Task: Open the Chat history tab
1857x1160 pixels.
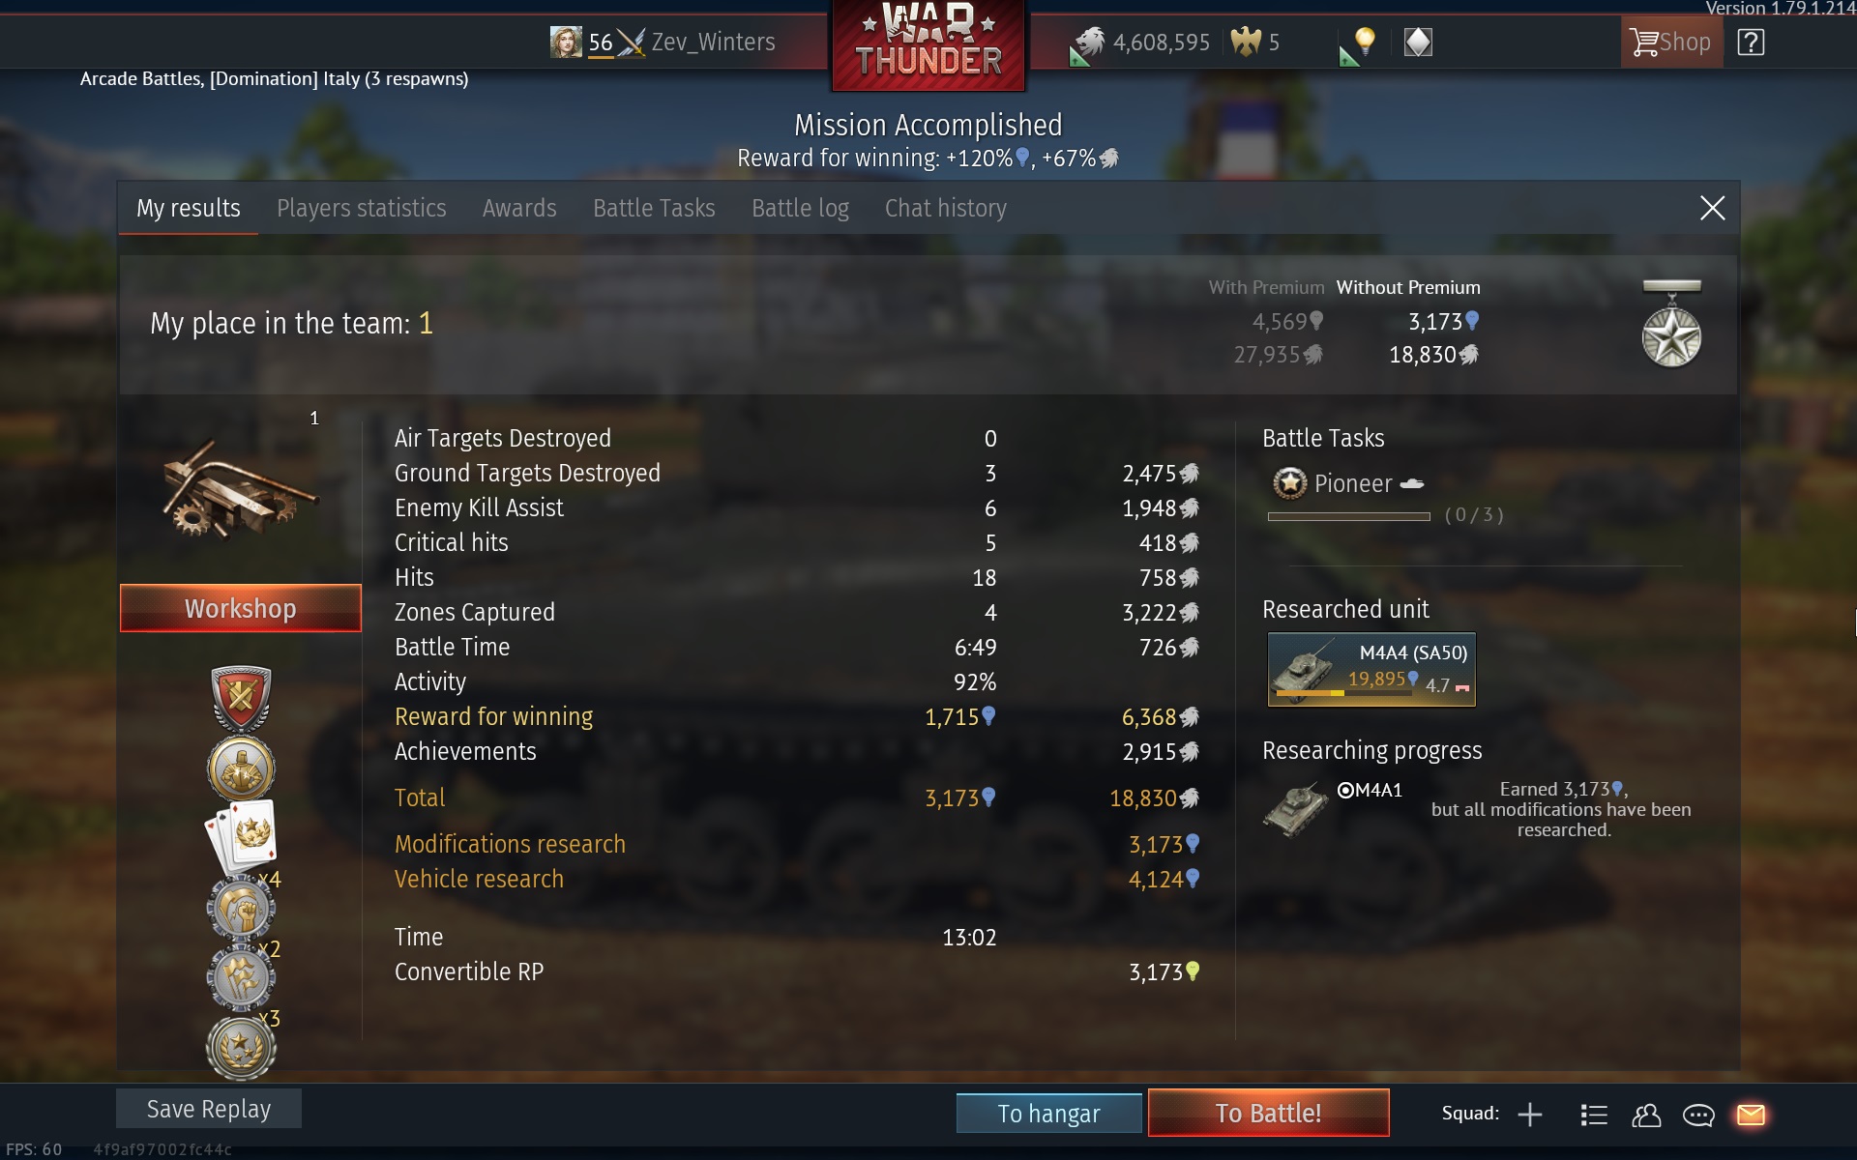Action: (x=946, y=208)
